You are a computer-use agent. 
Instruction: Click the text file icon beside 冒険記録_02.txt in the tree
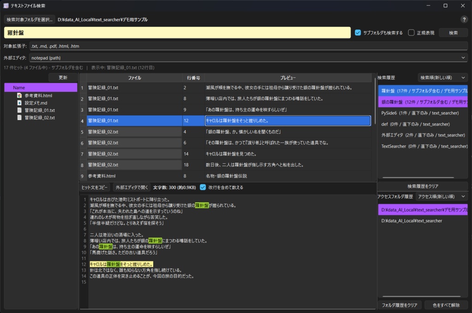19,118
